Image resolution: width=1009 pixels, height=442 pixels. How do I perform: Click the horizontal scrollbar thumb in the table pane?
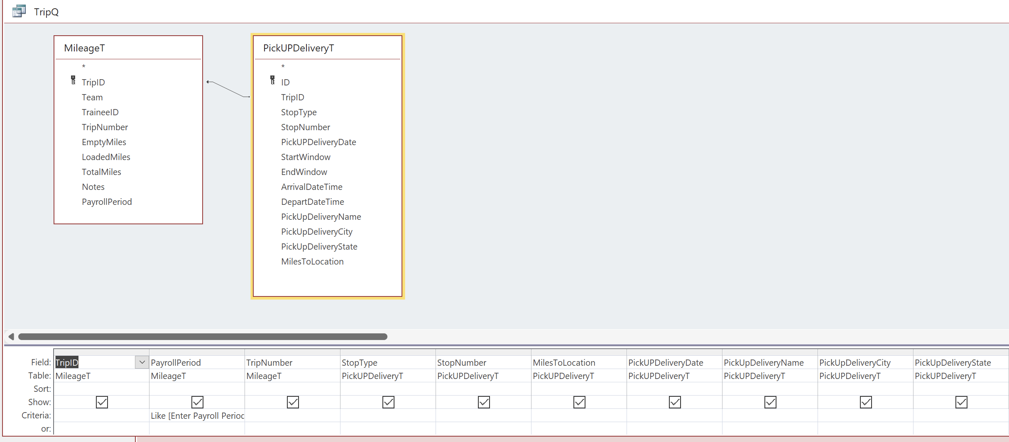[x=203, y=336]
